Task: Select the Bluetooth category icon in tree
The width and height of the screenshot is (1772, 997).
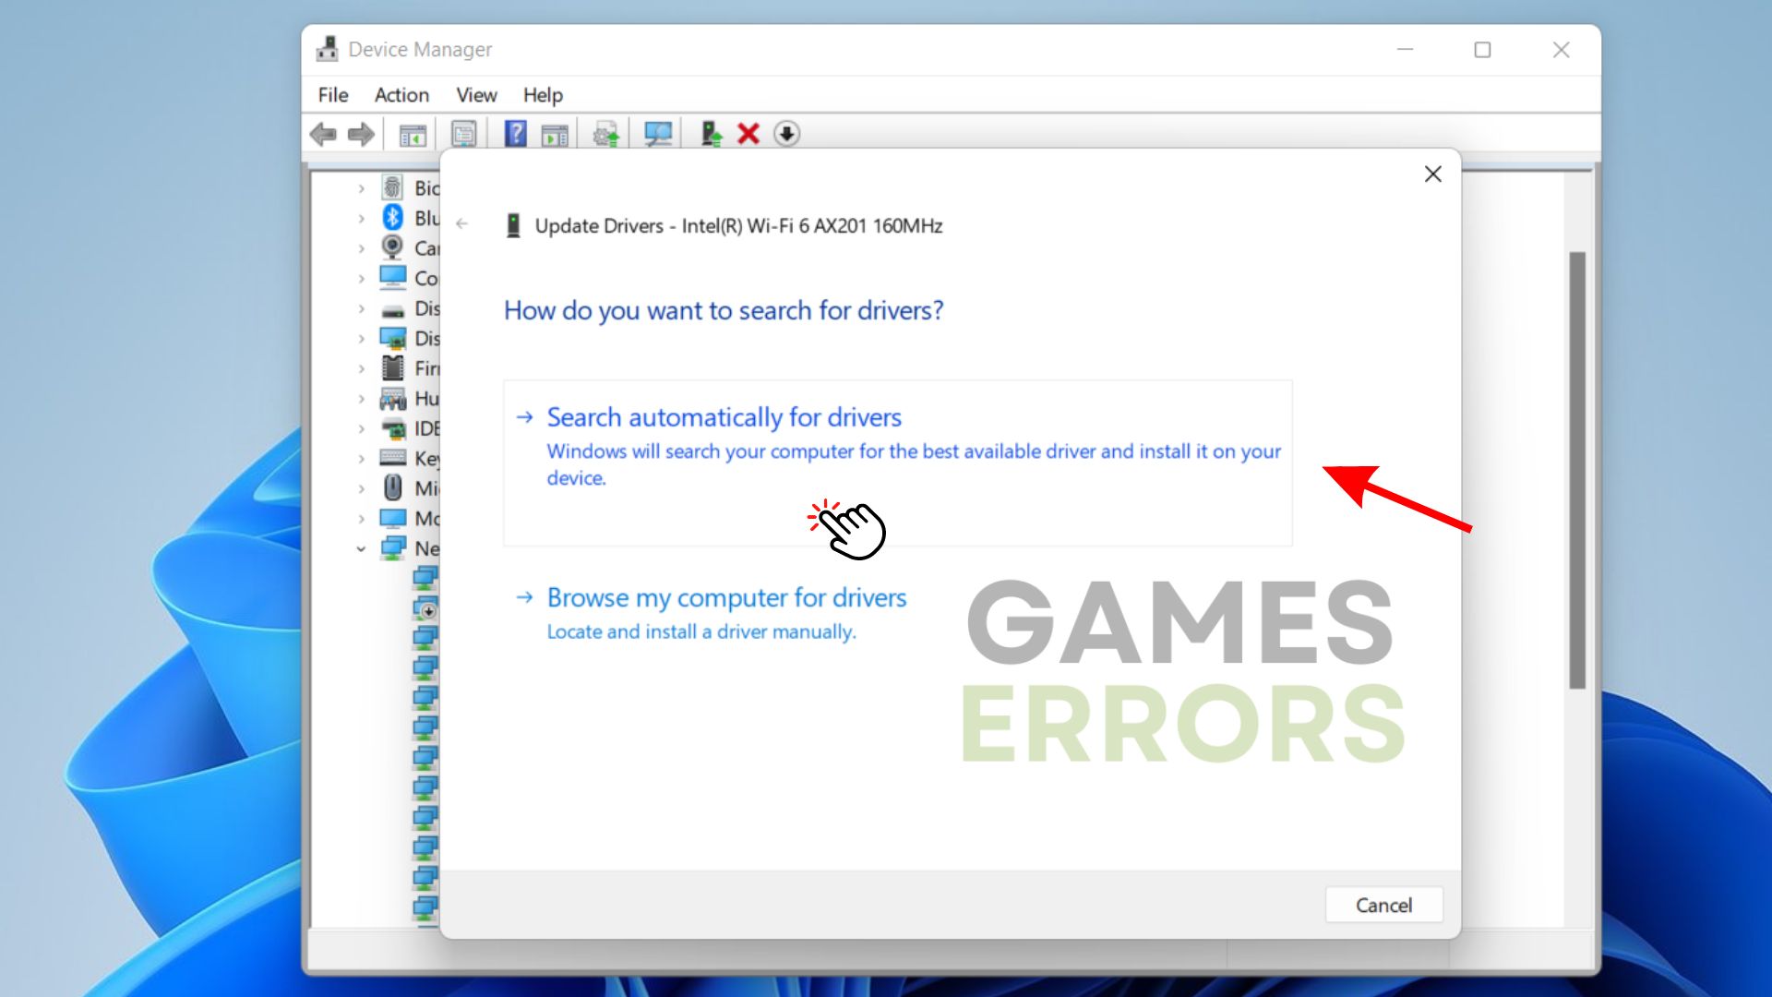Action: coord(393,218)
